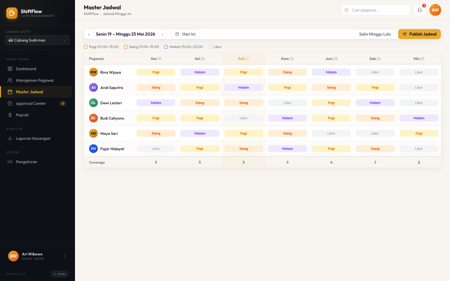Click Maya Sari's Sunday Pagi shift
This screenshot has height=281, width=450.
[419, 133]
